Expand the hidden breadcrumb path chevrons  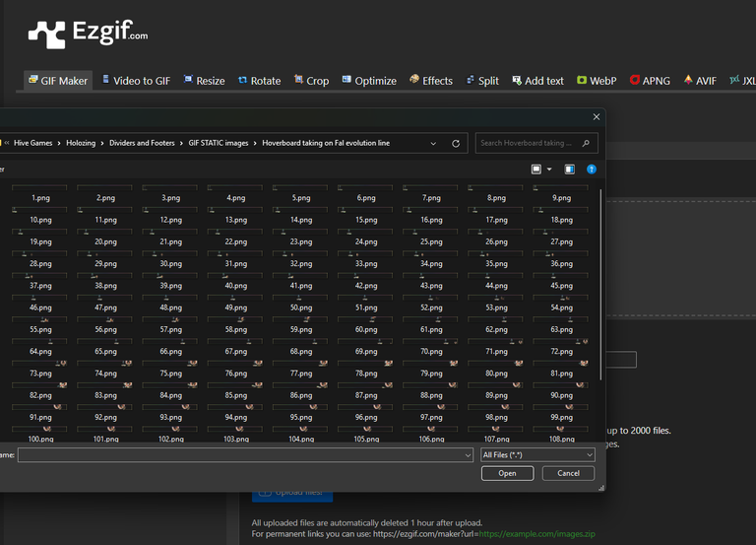click(x=7, y=143)
